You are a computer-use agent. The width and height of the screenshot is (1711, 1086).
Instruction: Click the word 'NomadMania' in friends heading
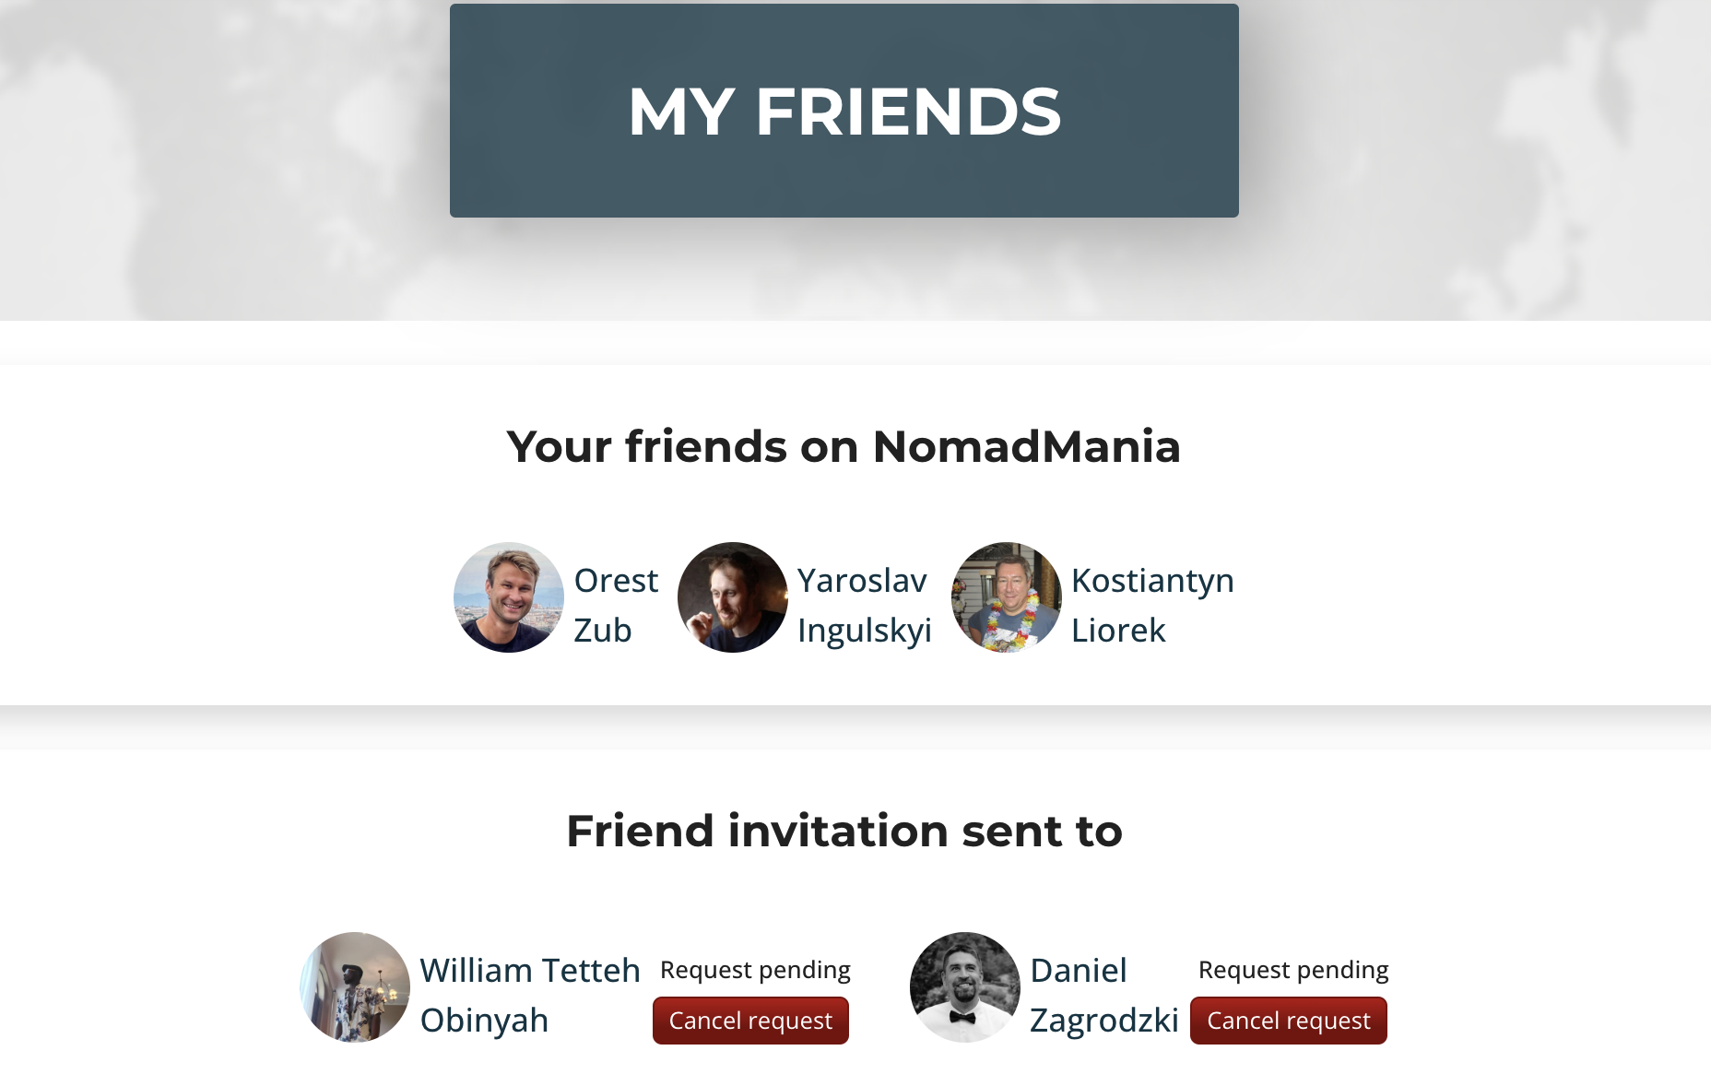tap(1026, 447)
